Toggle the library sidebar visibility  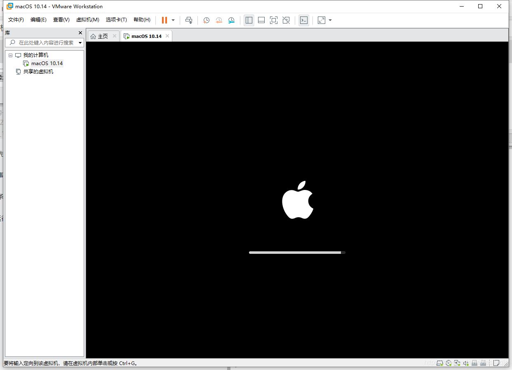pyautogui.click(x=249, y=20)
